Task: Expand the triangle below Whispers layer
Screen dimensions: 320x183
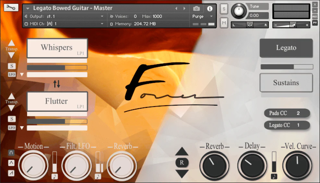Action: click(22, 74)
